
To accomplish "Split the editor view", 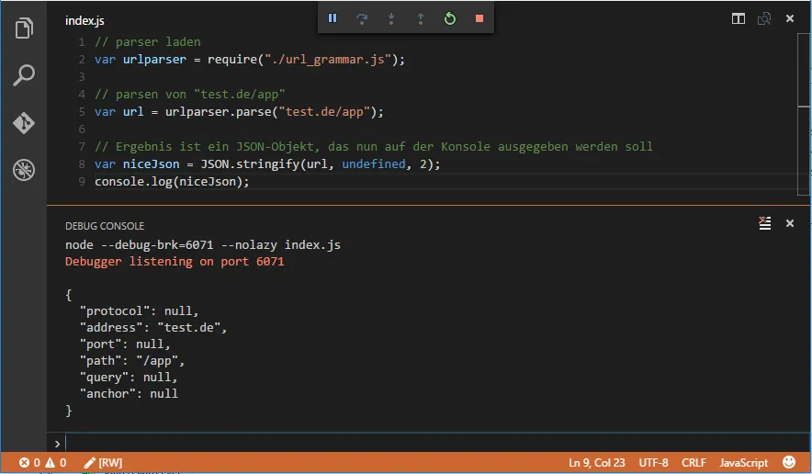I will point(739,18).
